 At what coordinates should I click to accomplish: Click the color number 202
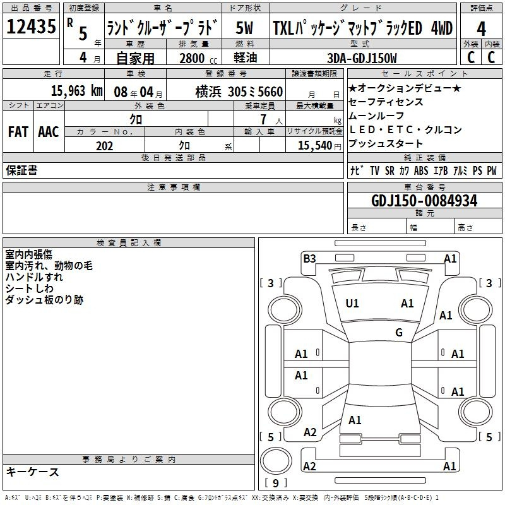click(105, 146)
